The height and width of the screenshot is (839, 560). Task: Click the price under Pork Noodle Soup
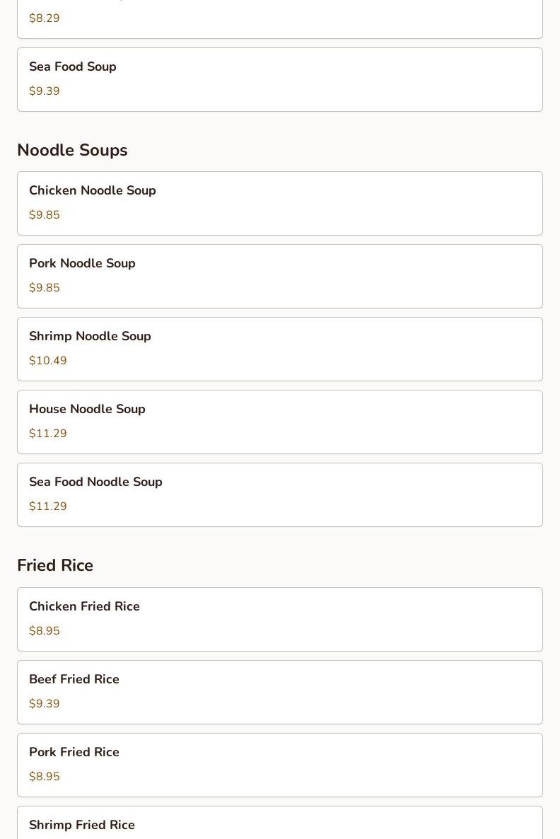coord(45,288)
